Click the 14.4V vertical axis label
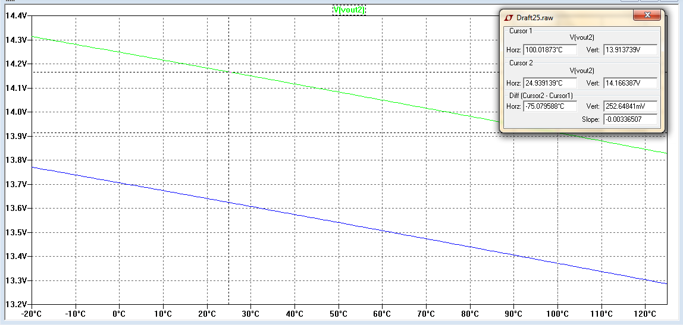 click(x=16, y=15)
